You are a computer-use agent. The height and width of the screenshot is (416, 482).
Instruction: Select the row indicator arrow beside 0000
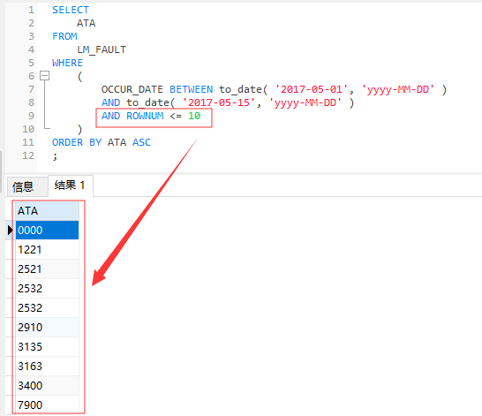click(10, 230)
